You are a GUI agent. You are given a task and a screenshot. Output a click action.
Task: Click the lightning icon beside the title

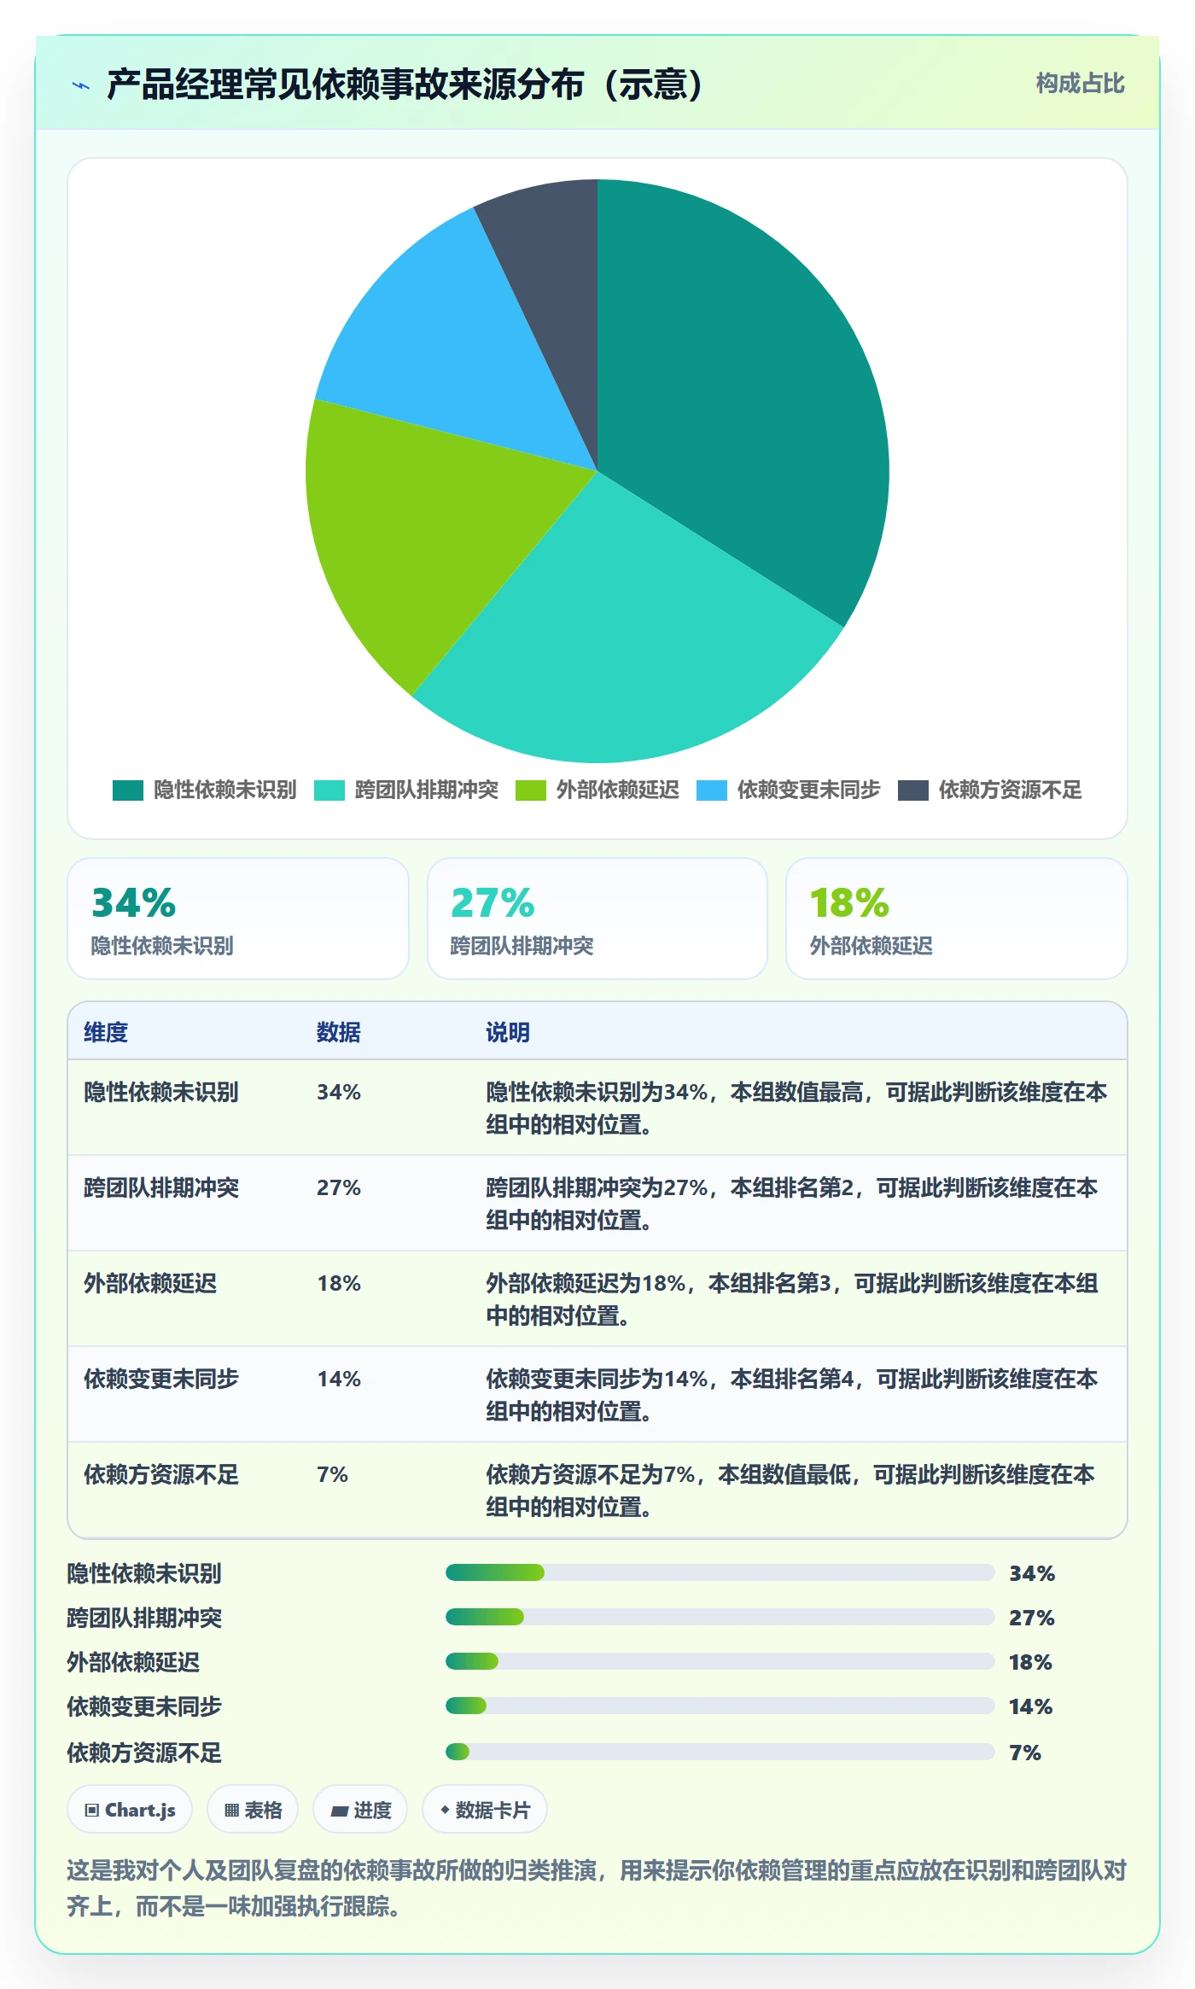tap(81, 85)
